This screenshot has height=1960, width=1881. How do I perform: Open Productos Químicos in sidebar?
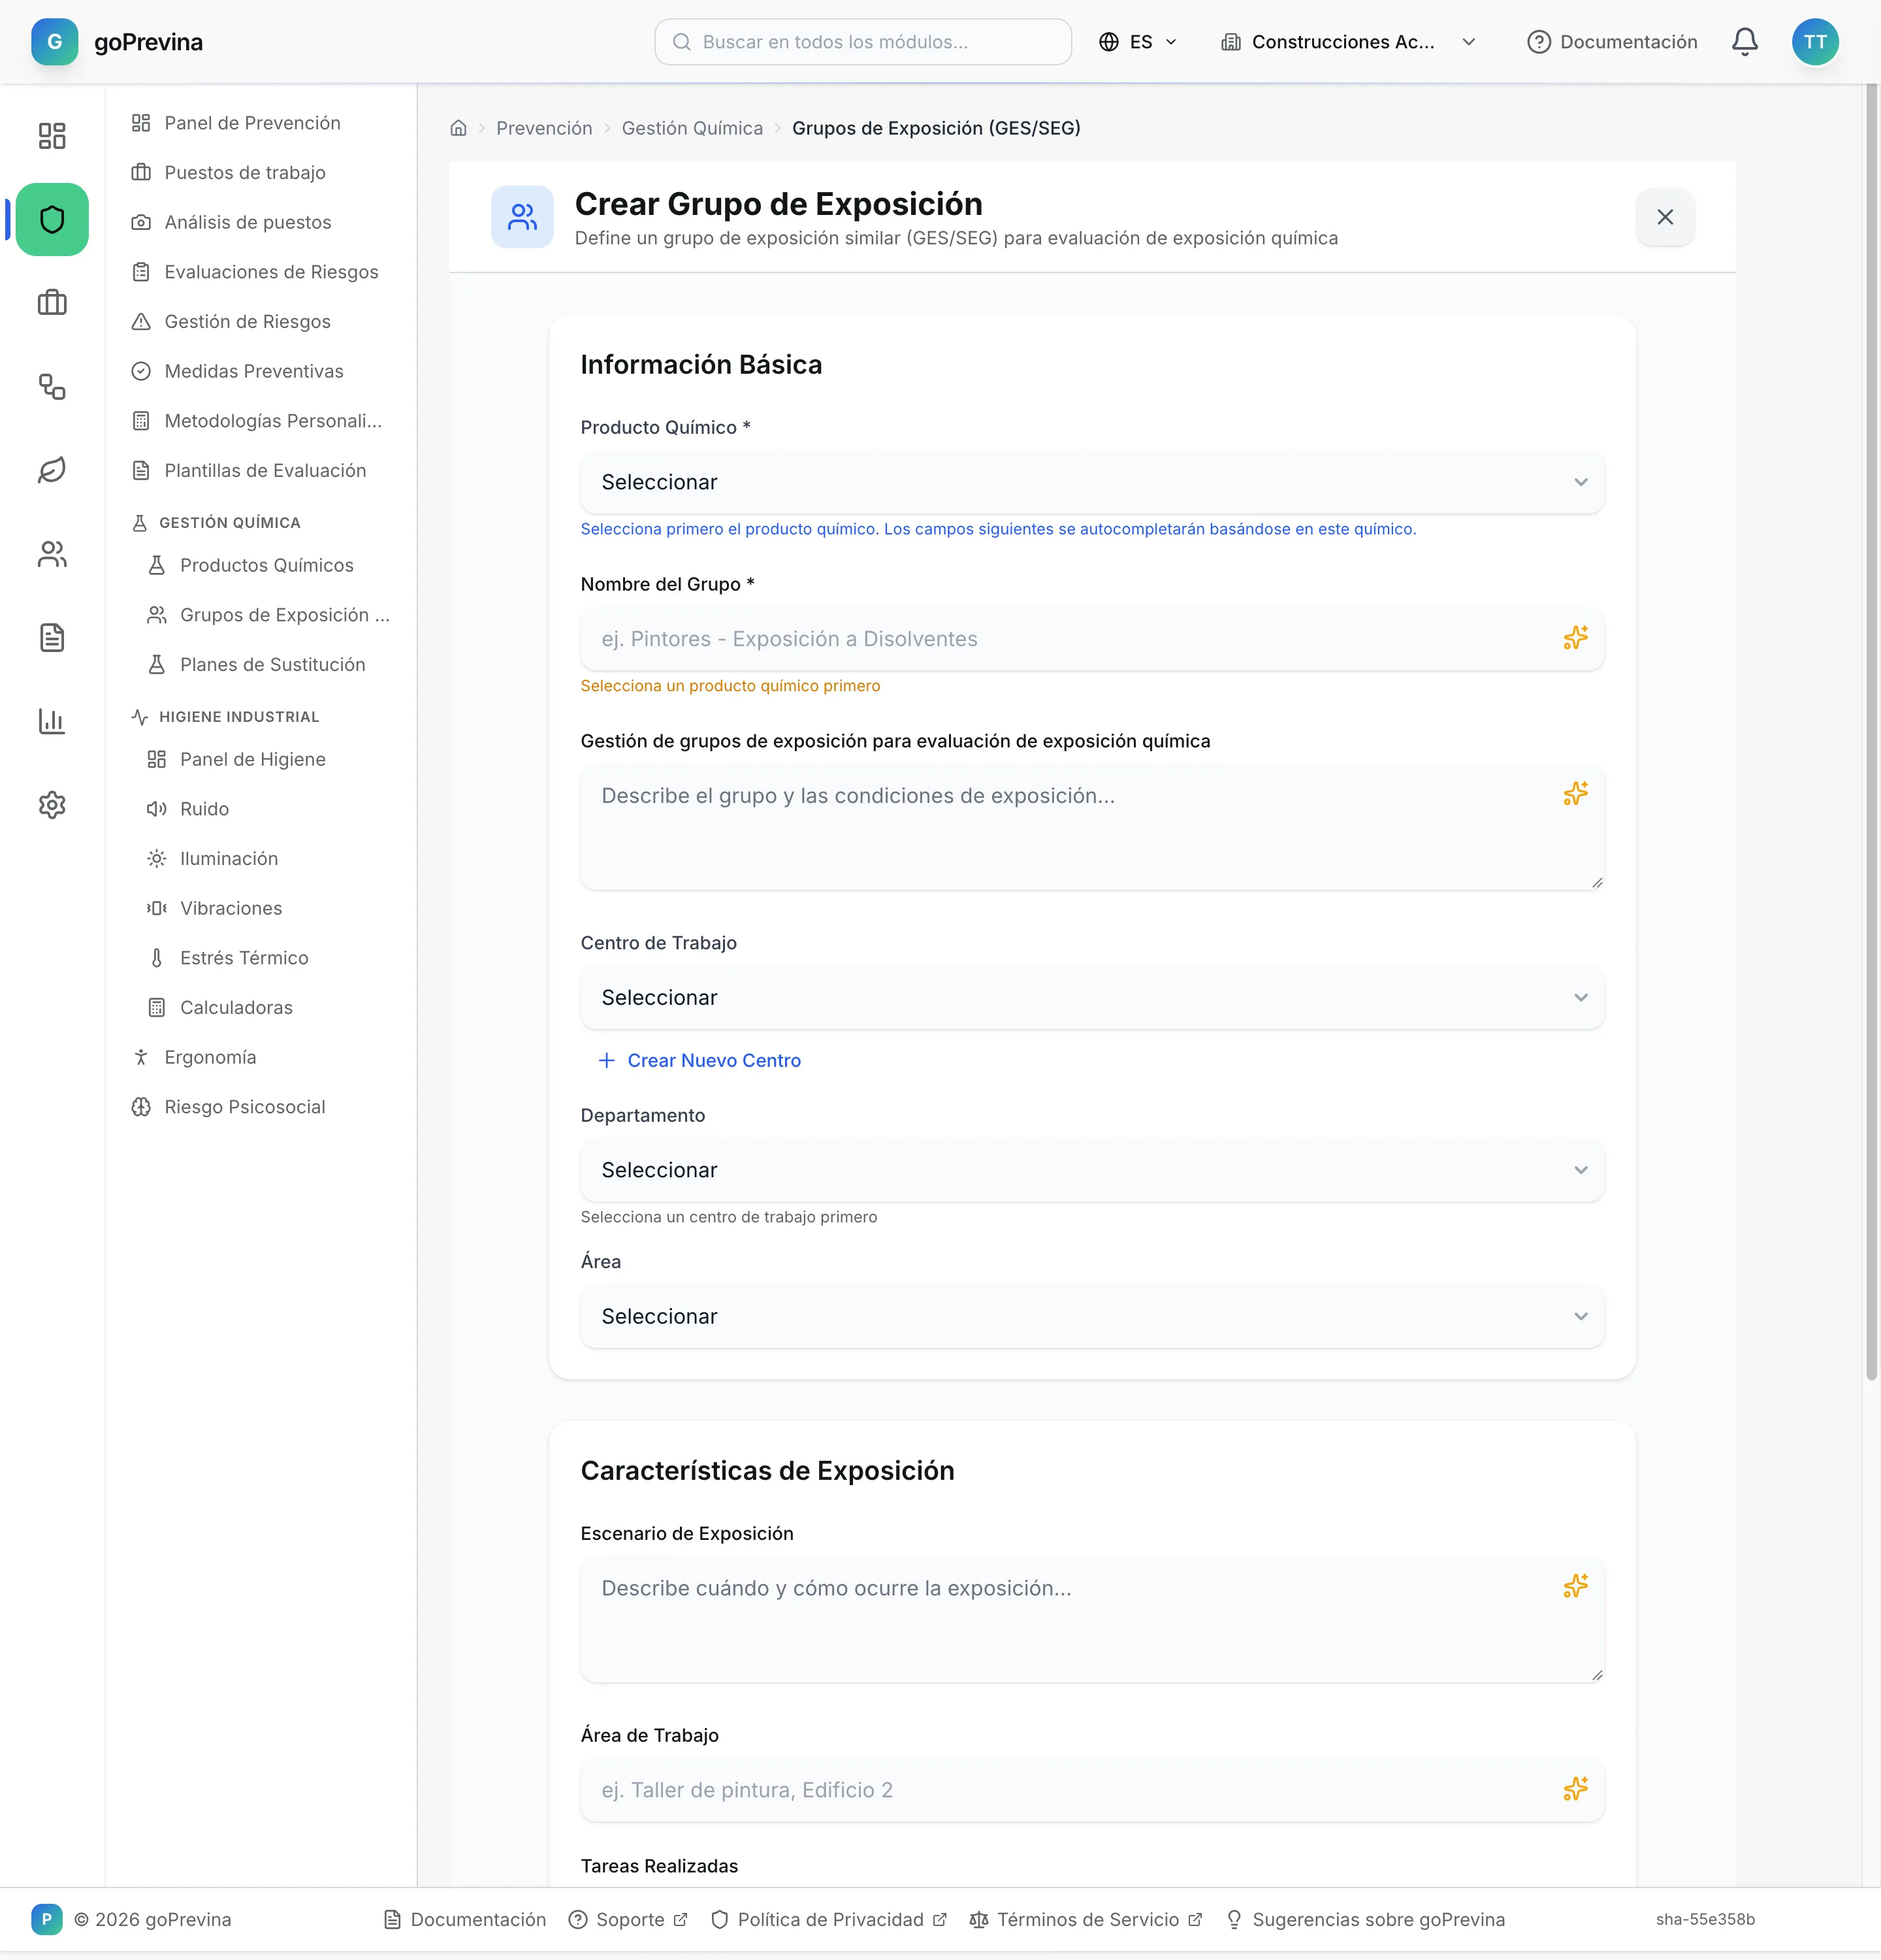pyautogui.click(x=267, y=565)
